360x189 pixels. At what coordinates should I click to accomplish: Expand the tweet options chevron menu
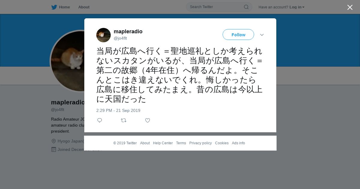(x=262, y=35)
